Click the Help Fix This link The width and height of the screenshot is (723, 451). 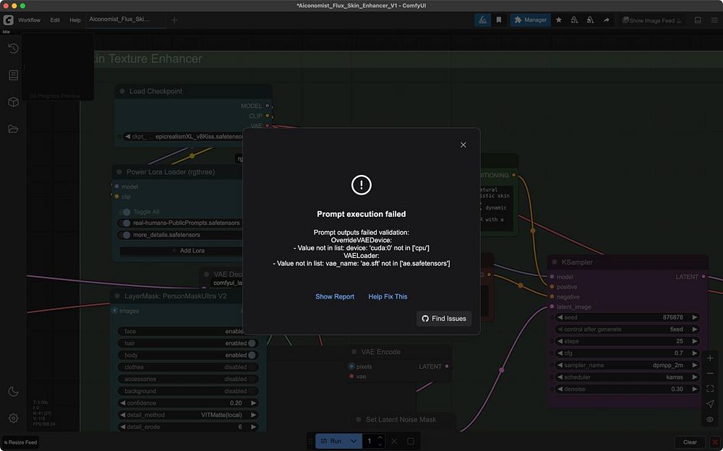(x=388, y=296)
